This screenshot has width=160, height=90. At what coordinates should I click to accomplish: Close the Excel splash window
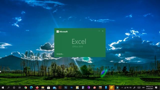point(103,31)
